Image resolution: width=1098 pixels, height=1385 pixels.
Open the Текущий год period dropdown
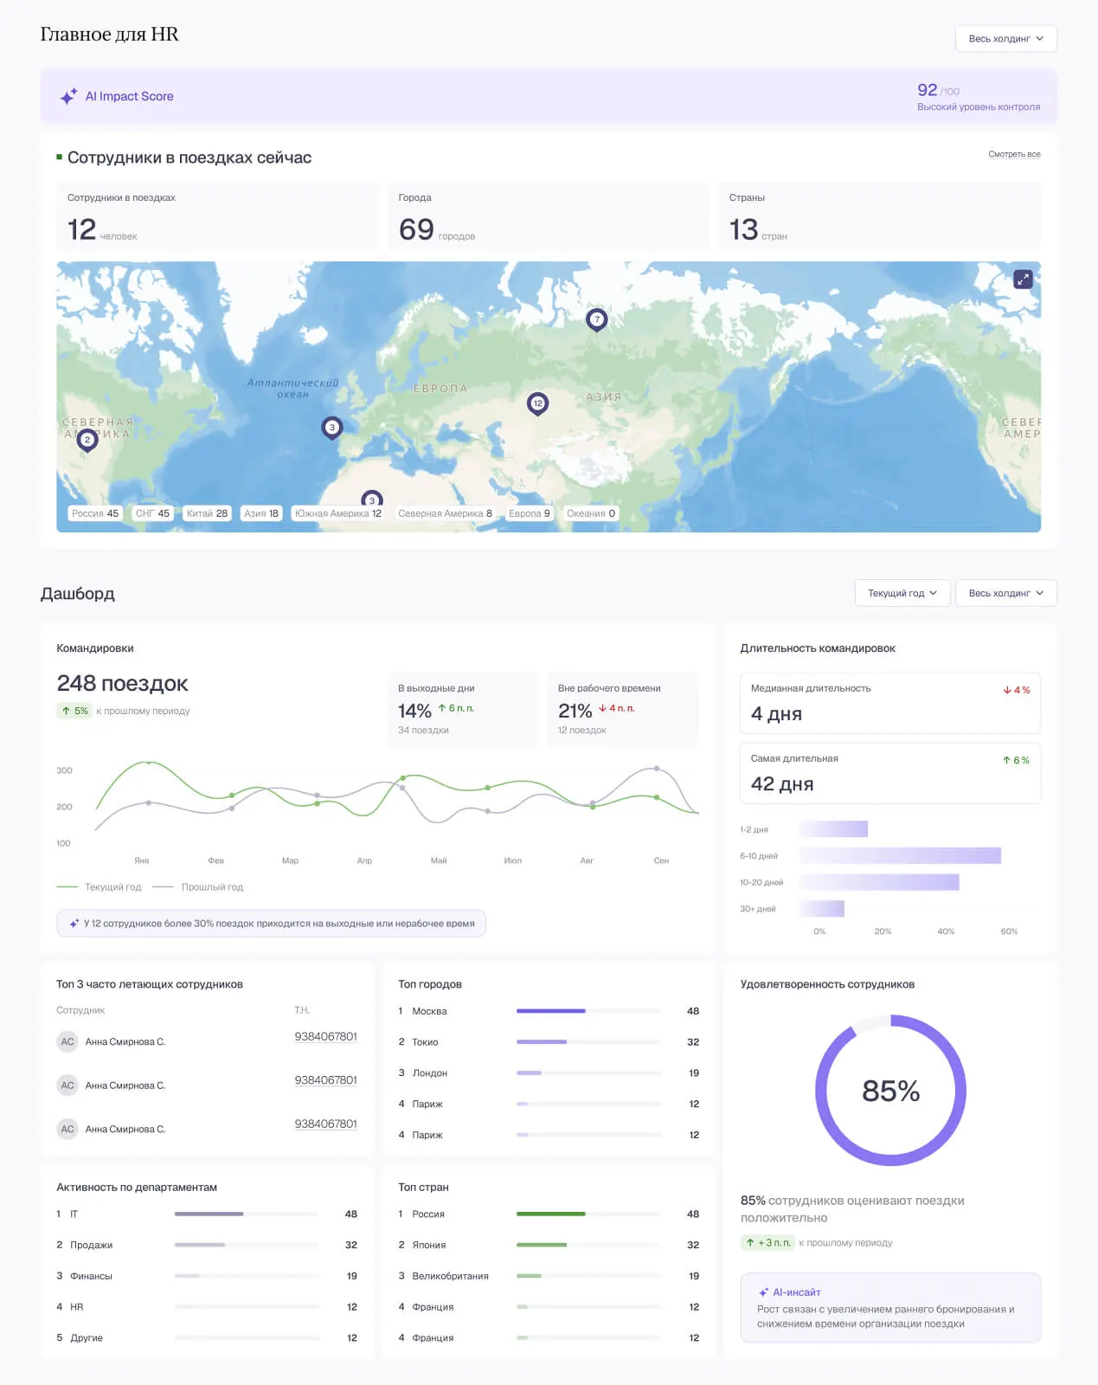[902, 593]
